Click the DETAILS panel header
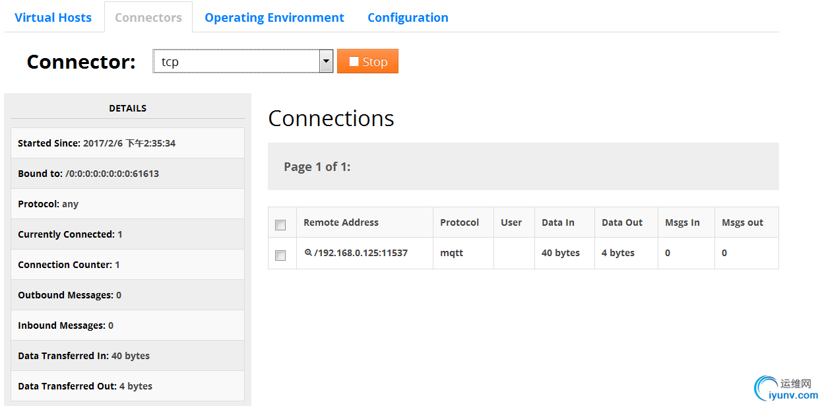Viewport: 822px width, 406px height. 128,108
